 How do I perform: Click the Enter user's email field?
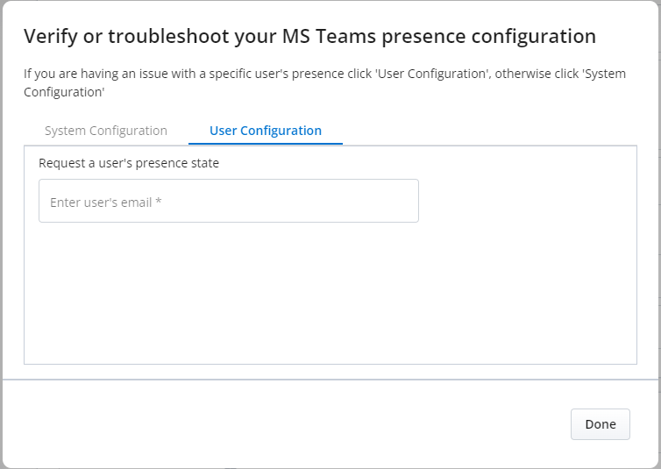pos(228,202)
